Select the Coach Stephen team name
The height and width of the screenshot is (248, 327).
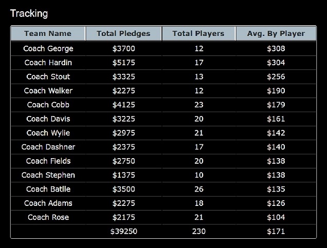point(48,175)
